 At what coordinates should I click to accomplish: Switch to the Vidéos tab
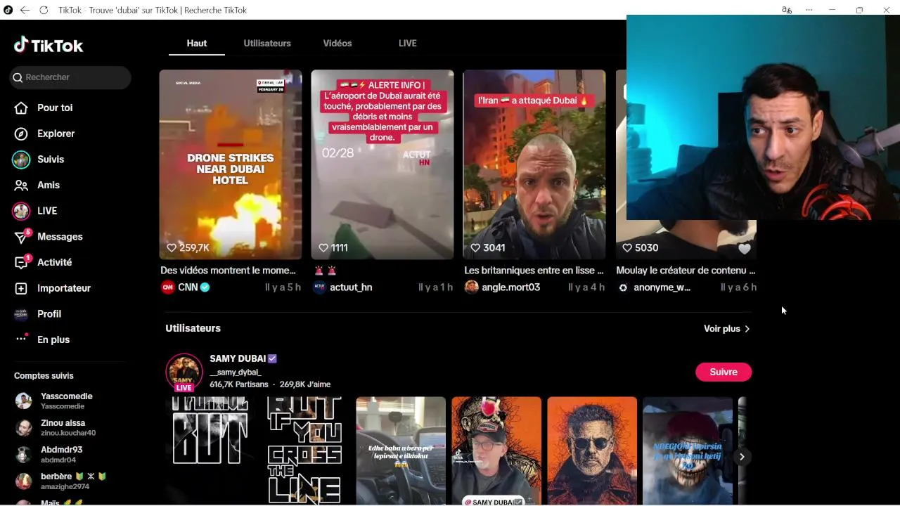(337, 43)
